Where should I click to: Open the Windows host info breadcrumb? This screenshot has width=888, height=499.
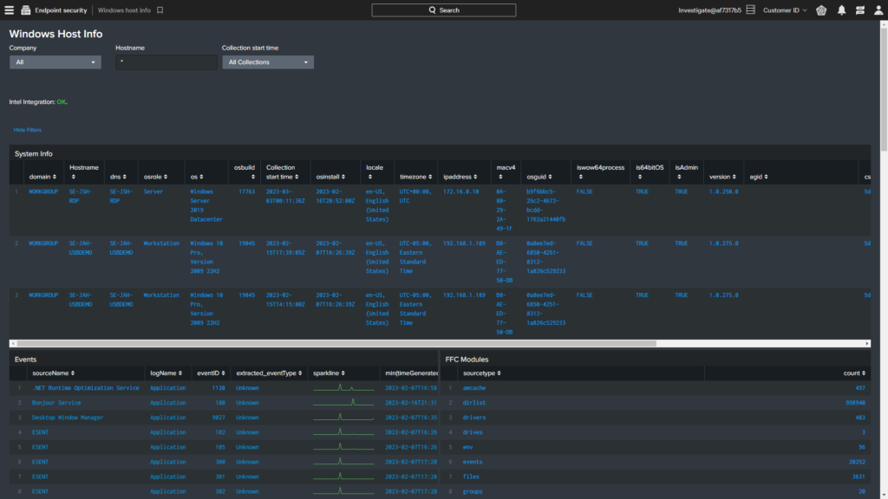(x=124, y=10)
